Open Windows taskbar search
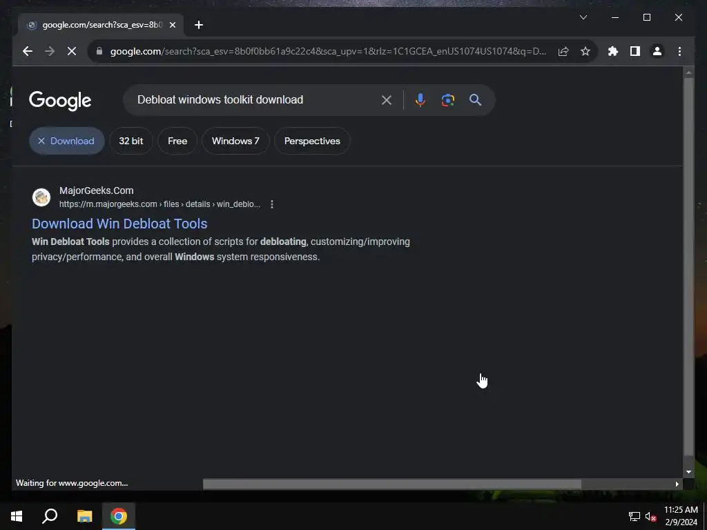Image resolution: width=707 pixels, height=530 pixels. click(x=50, y=516)
